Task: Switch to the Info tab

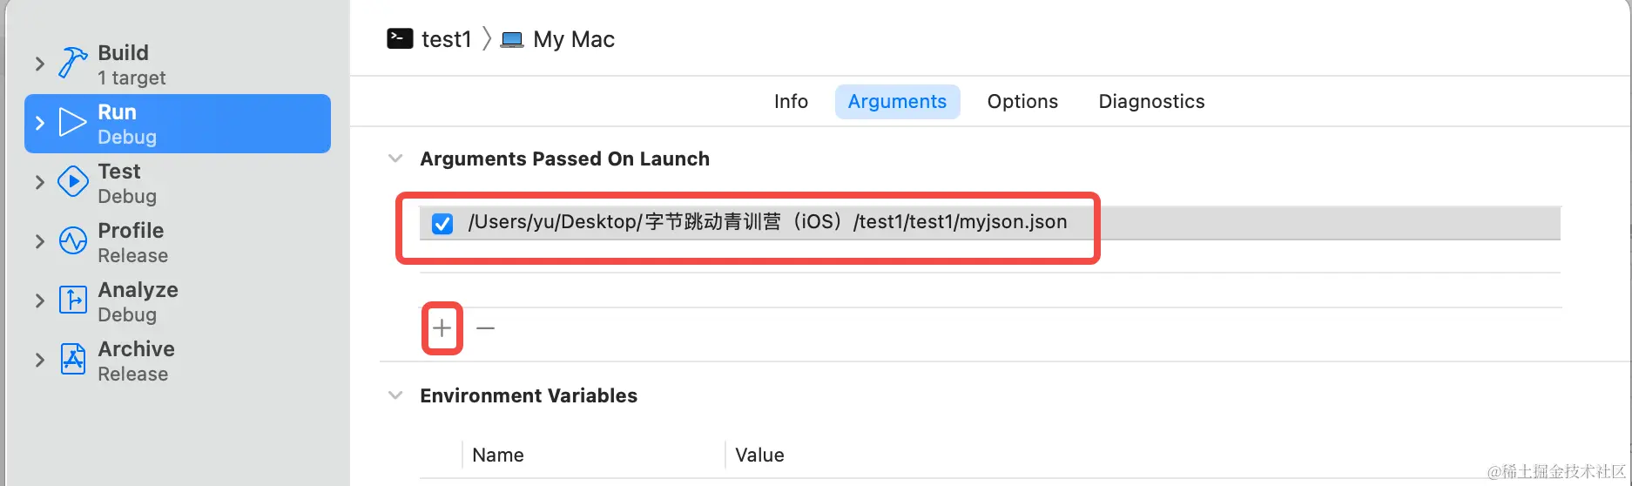Action: 791,102
